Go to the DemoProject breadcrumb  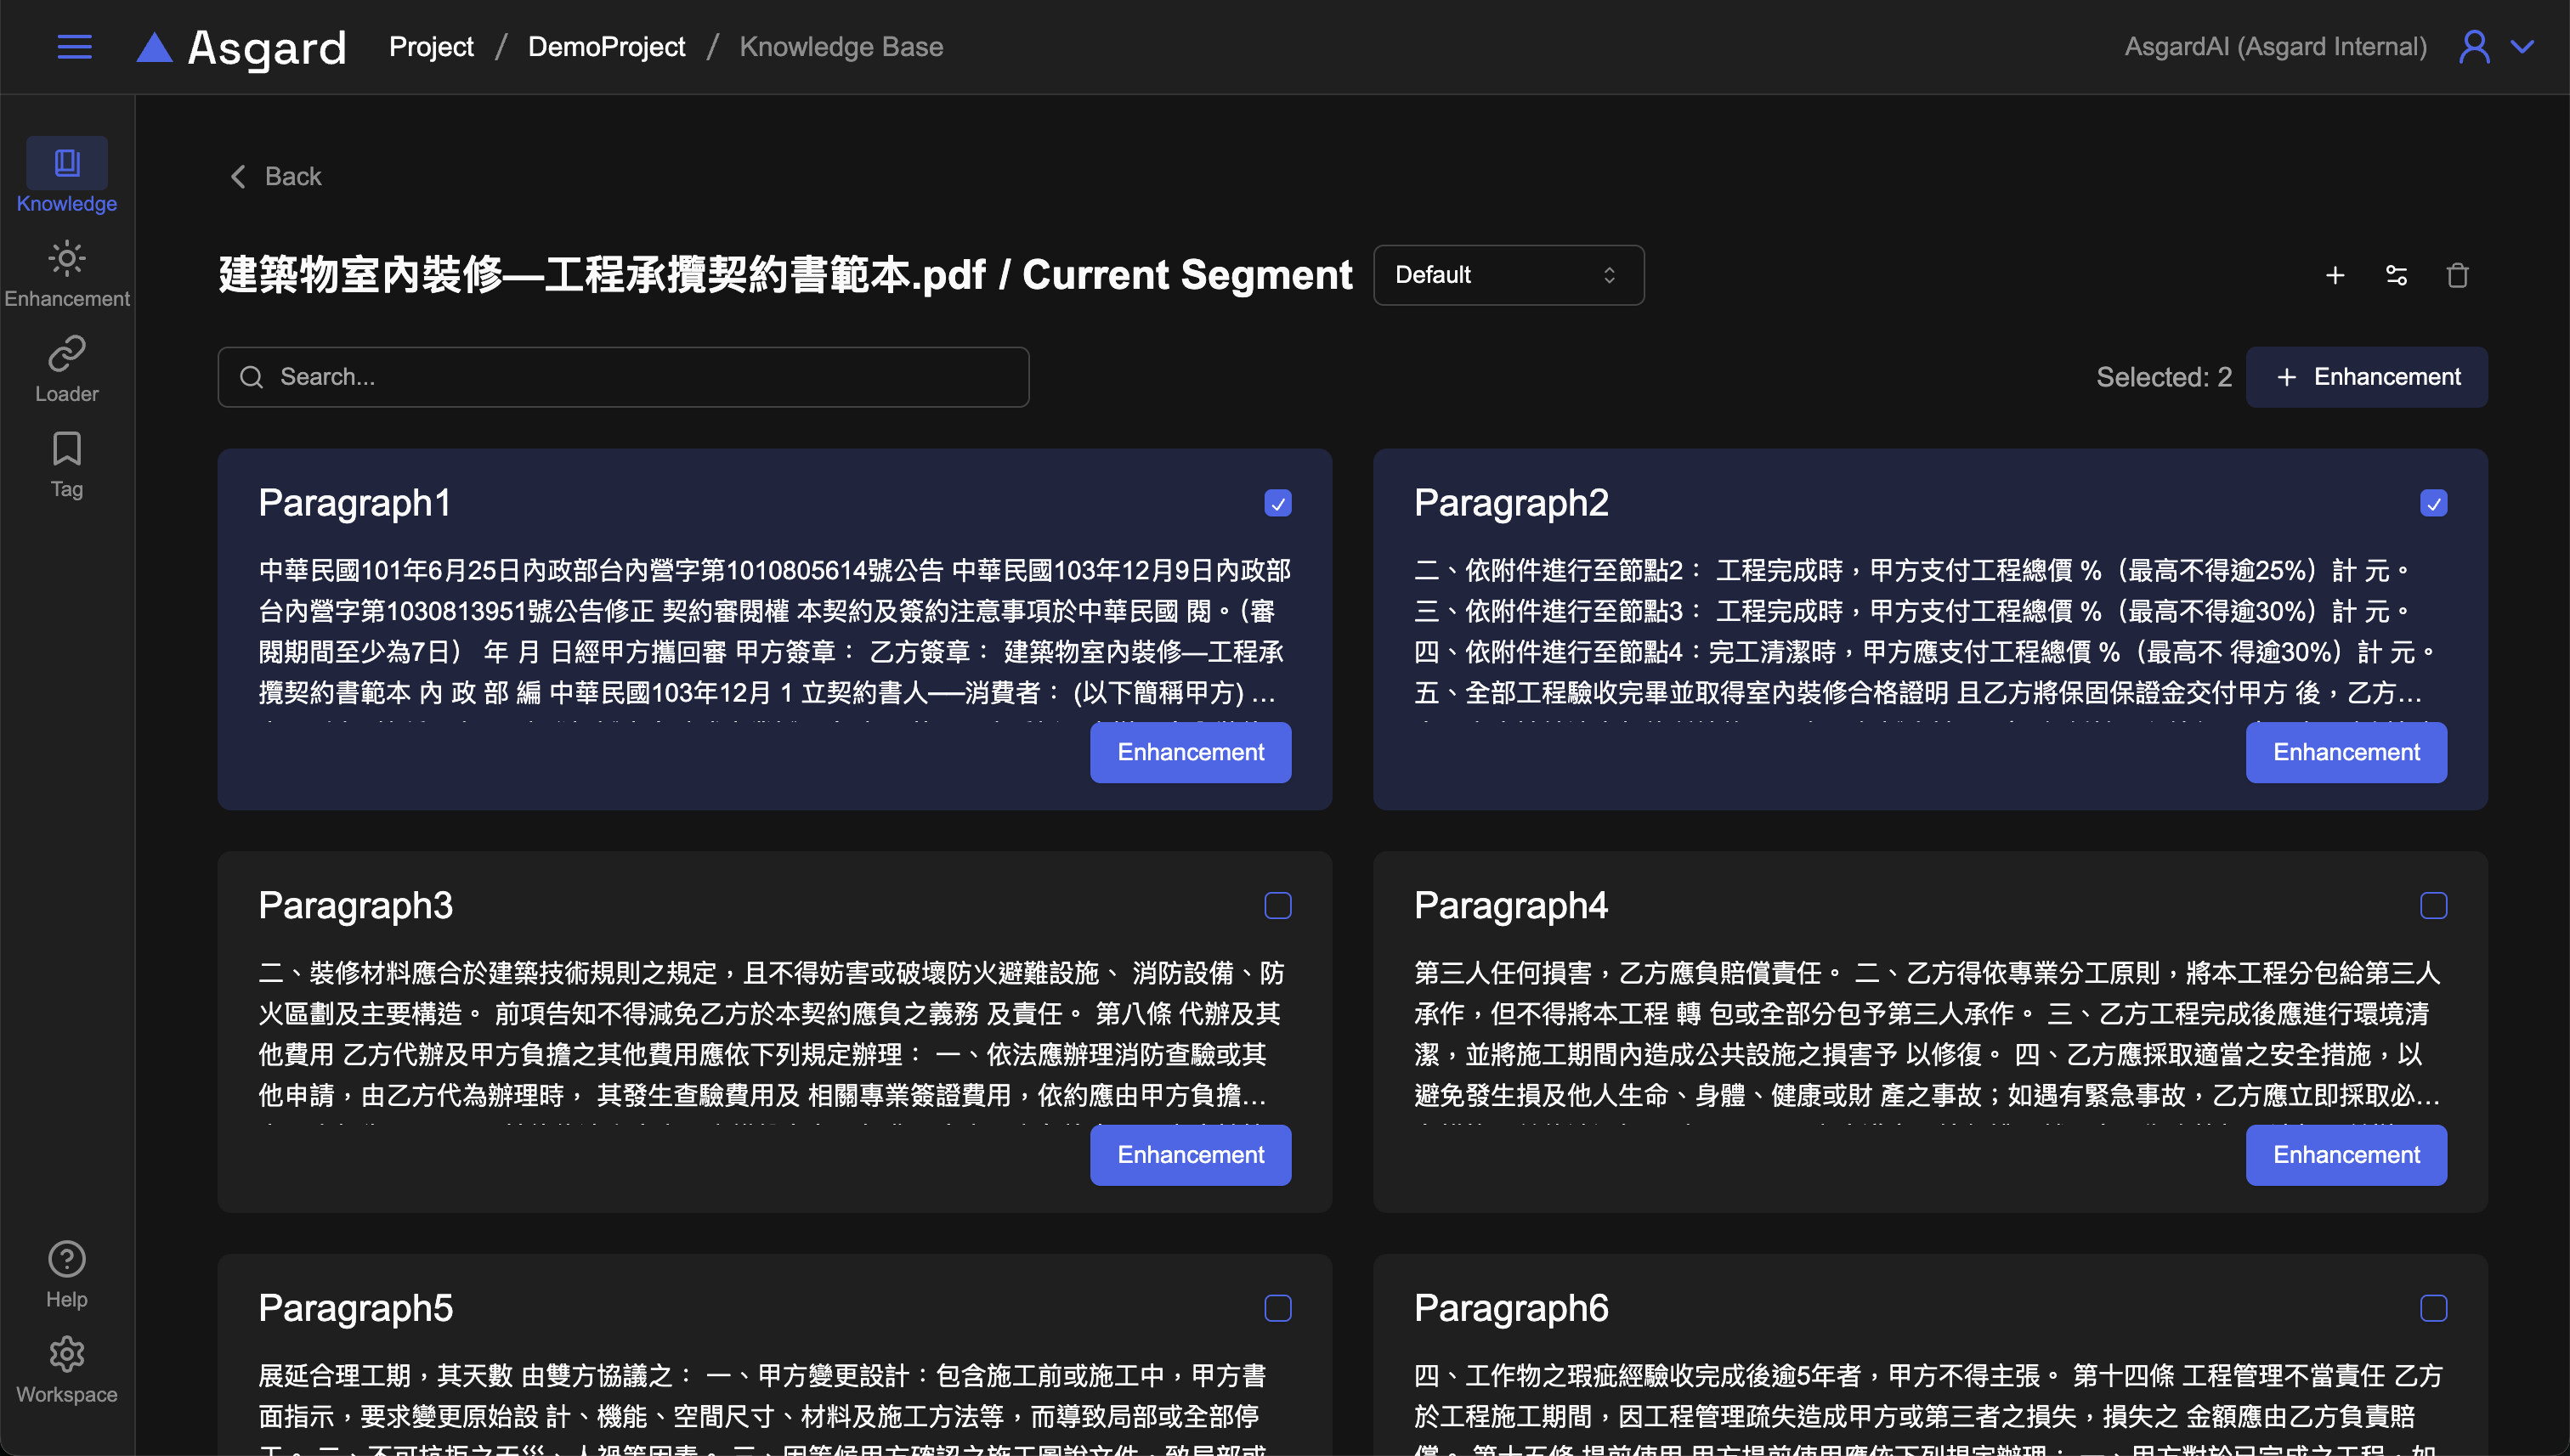click(x=606, y=47)
